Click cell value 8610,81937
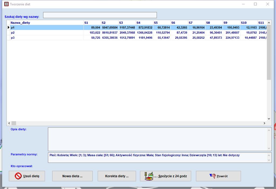The image size is (276, 189). click(110, 33)
